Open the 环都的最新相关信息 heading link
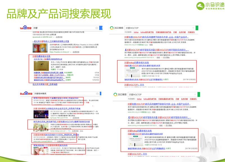Screen dimensions: 225x162 pos(41,56)
